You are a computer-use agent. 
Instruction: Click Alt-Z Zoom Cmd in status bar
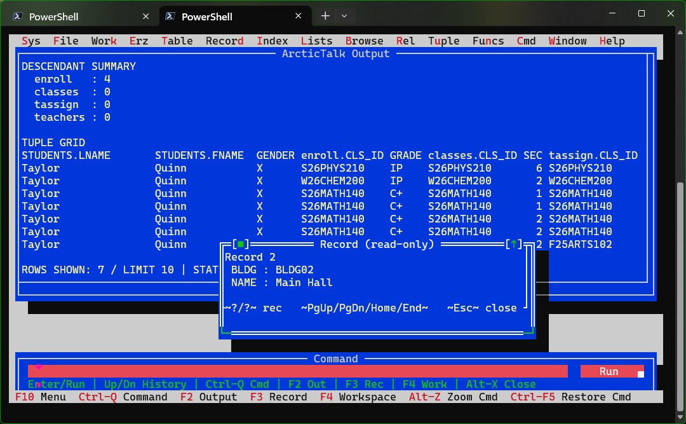pos(454,397)
